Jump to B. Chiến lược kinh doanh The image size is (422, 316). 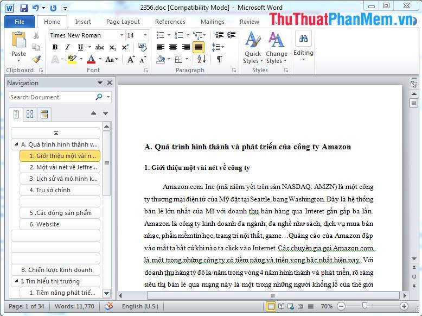click(55, 270)
